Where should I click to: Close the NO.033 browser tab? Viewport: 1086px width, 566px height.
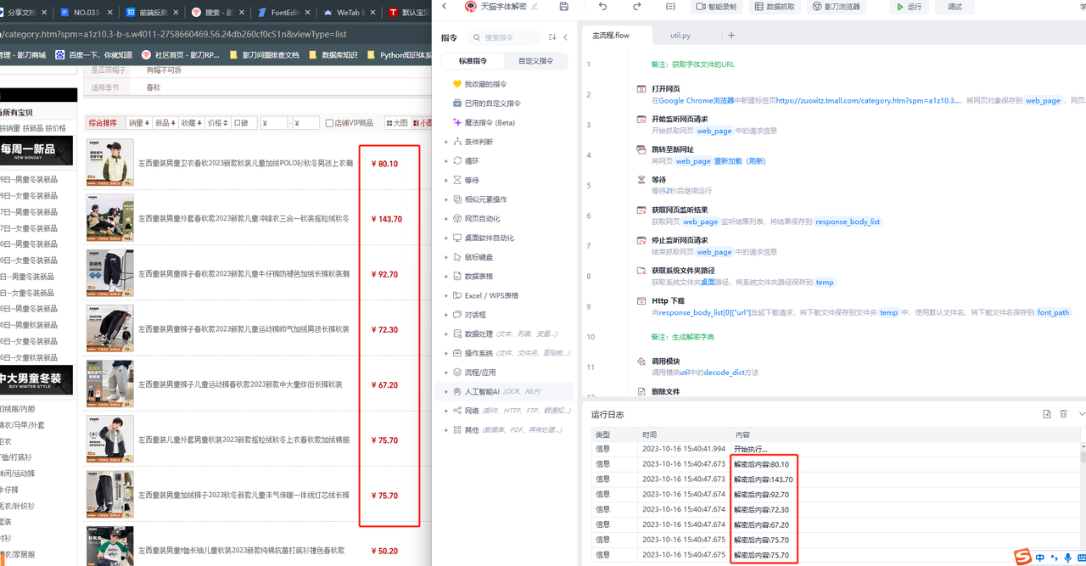(x=110, y=13)
